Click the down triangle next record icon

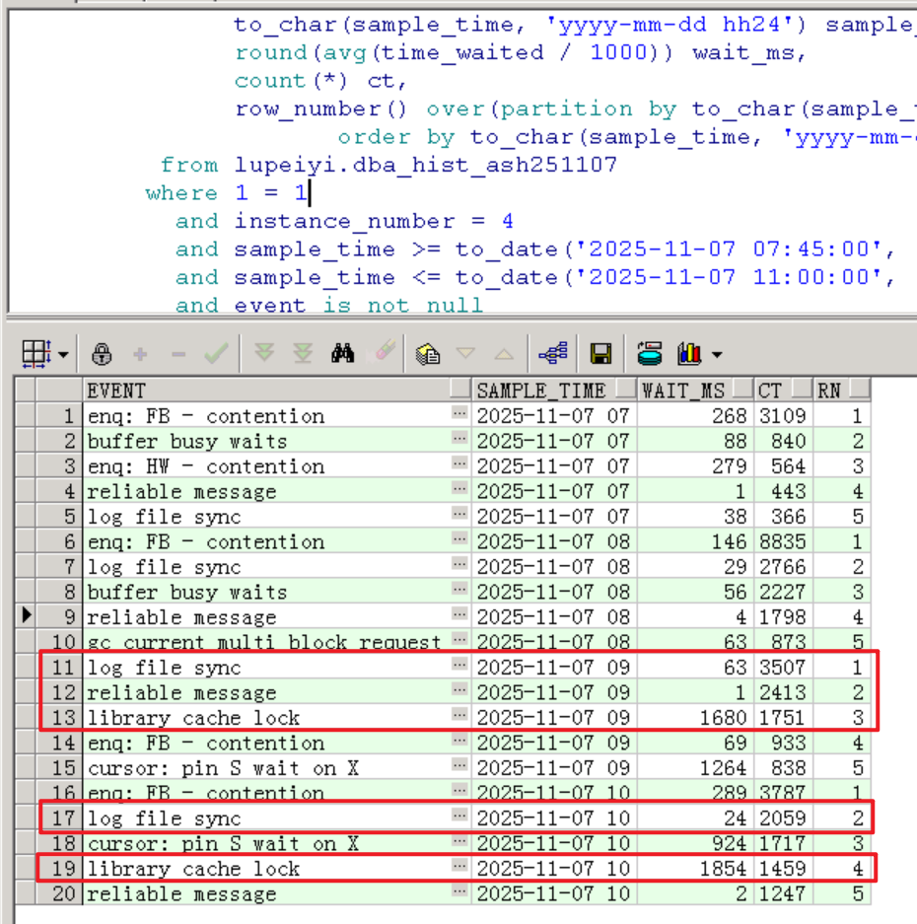(x=465, y=354)
